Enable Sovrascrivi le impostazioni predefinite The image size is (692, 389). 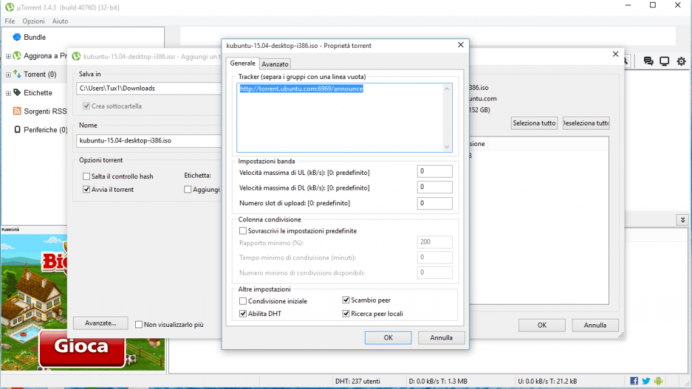point(243,231)
